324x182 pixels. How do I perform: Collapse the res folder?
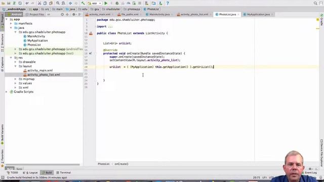[11, 58]
